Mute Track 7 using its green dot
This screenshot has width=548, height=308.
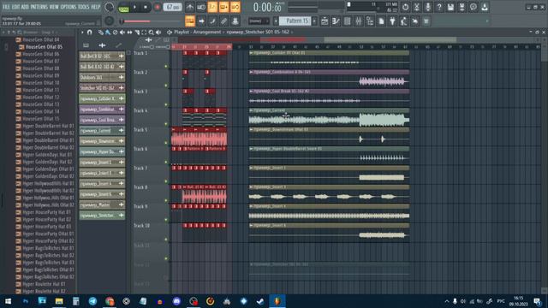(166, 181)
